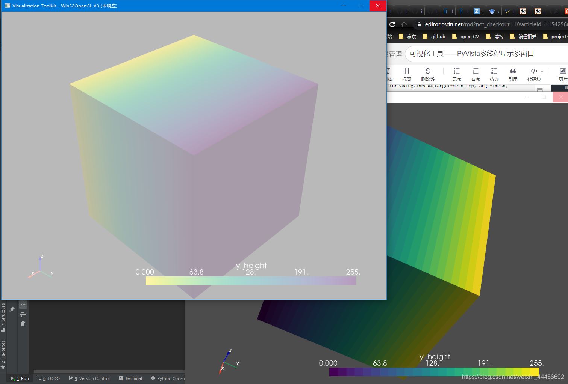Click the article title input field

(485, 54)
